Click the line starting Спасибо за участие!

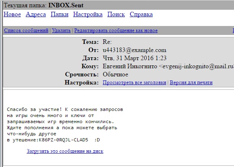65,109
